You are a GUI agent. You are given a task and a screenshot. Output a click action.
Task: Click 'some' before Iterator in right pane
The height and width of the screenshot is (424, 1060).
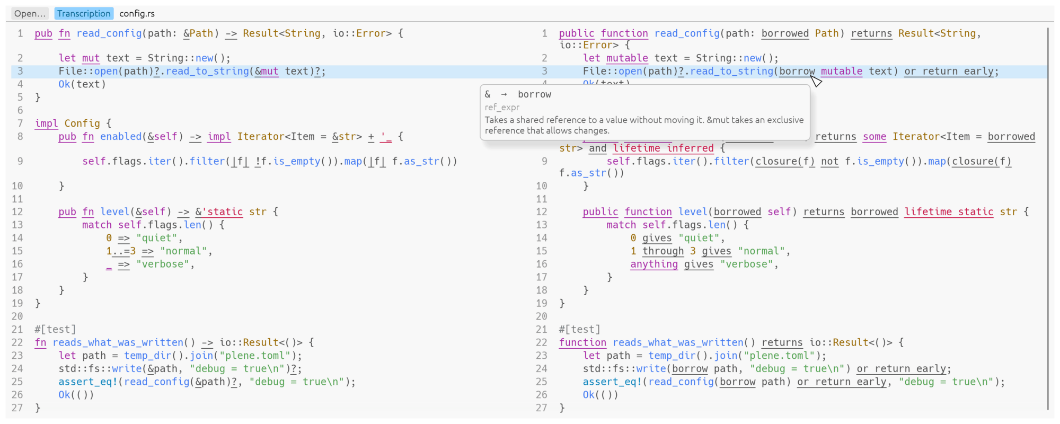coord(874,137)
